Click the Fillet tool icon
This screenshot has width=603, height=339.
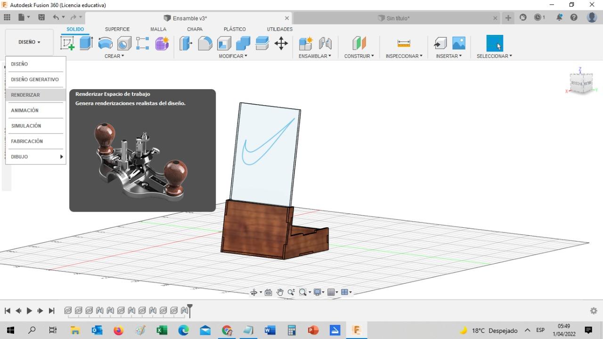coord(205,43)
